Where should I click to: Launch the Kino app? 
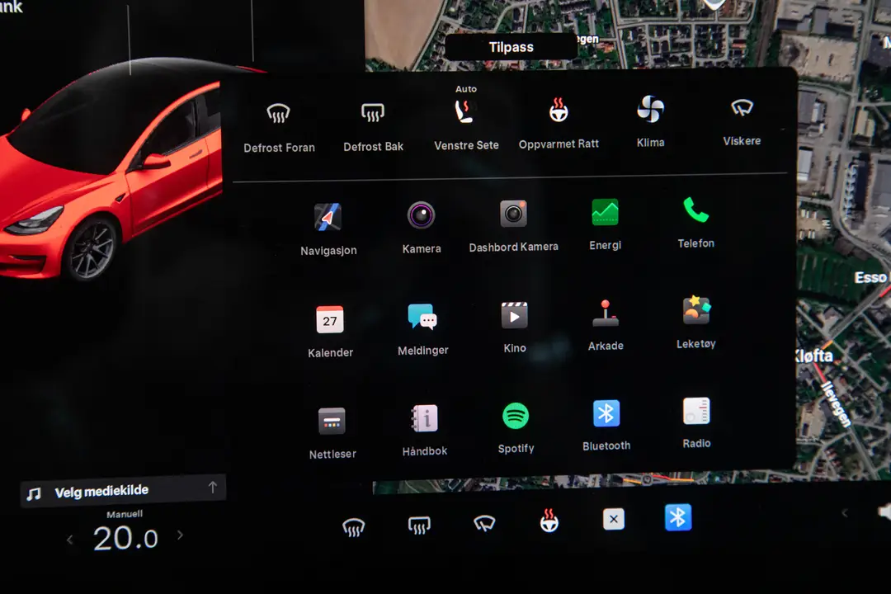[x=514, y=317]
